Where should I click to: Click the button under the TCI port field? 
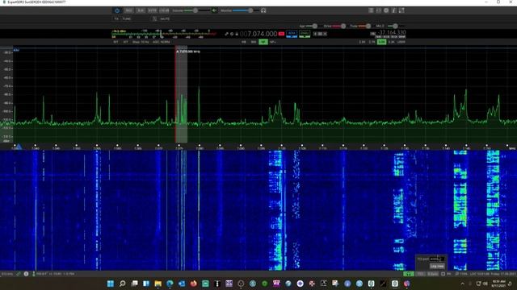coord(437,266)
